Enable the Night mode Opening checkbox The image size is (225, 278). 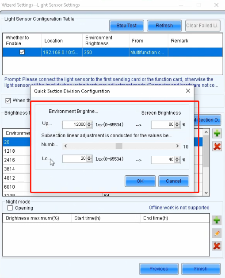pos(10,208)
